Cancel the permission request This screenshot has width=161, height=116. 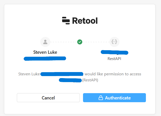click(x=48, y=98)
